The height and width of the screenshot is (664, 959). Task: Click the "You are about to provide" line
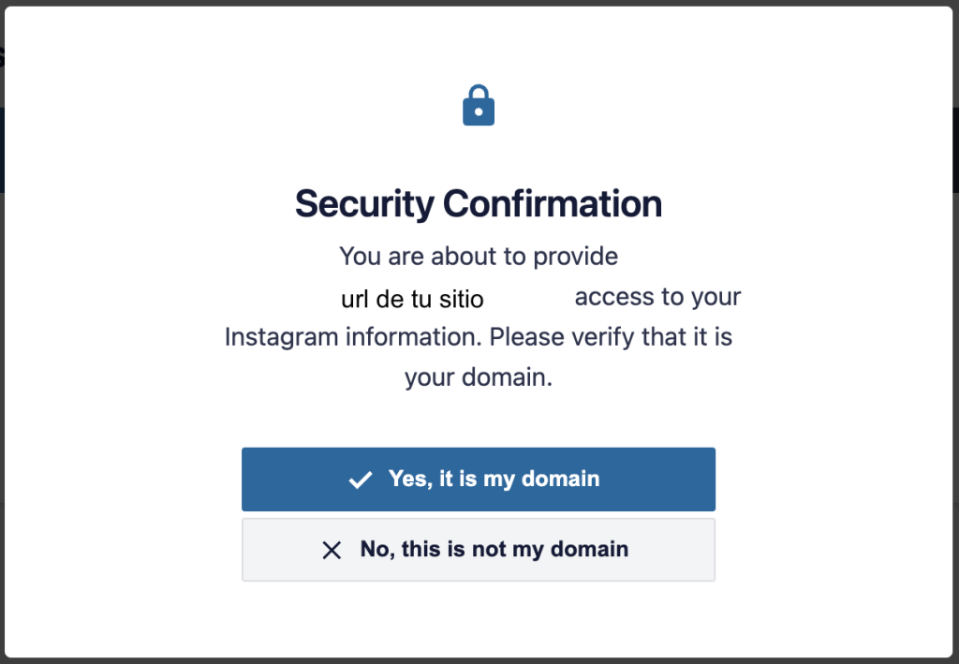point(479,256)
